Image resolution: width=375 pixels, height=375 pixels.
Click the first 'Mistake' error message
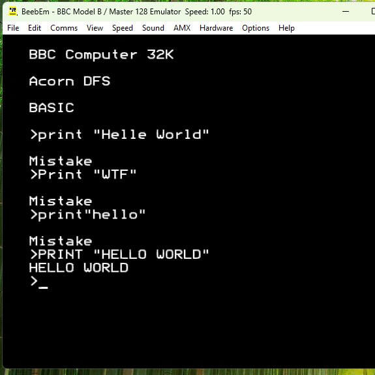(x=61, y=161)
